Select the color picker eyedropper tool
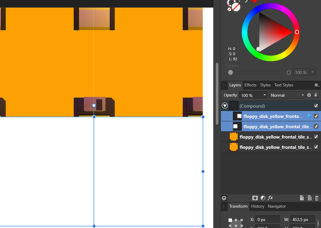The width and height of the screenshot is (321, 228). click(x=247, y=2)
